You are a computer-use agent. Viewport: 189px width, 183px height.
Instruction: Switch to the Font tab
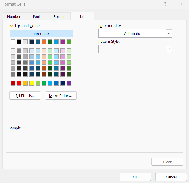click(36, 16)
